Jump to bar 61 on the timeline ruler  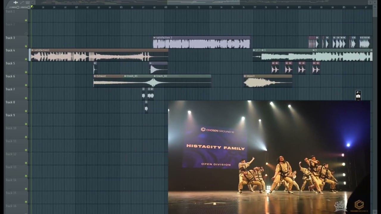[77, 7]
